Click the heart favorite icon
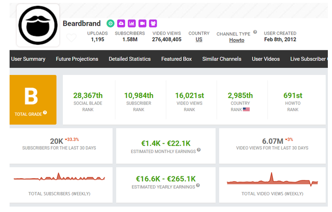 [x=71, y=38]
